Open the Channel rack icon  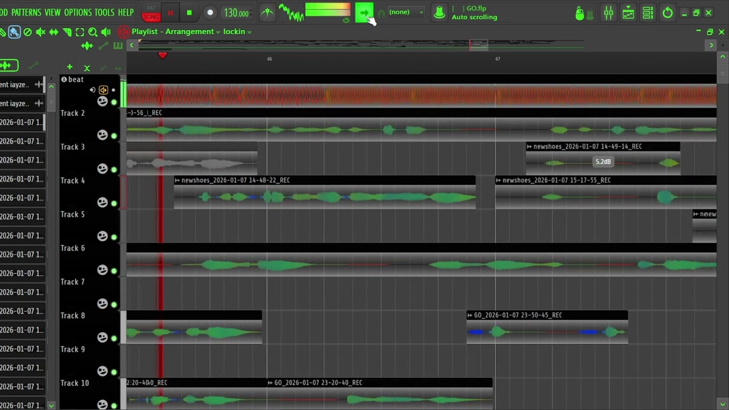tap(648, 13)
